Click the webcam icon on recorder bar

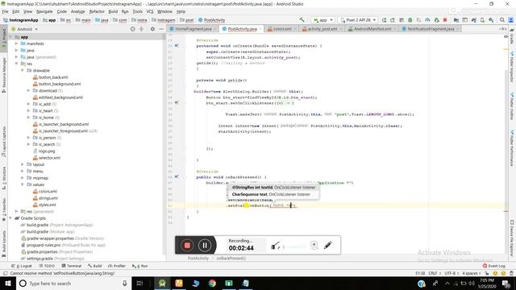click(314, 245)
